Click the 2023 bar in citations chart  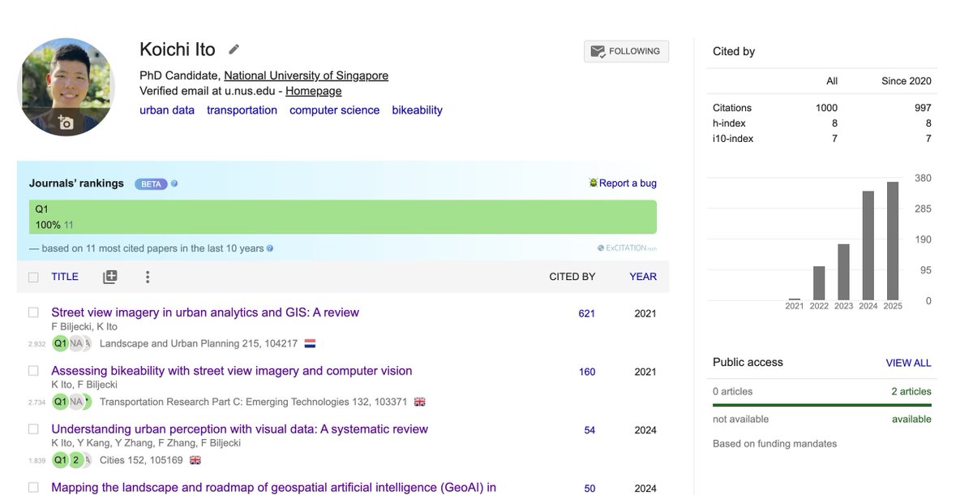tap(844, 272)
